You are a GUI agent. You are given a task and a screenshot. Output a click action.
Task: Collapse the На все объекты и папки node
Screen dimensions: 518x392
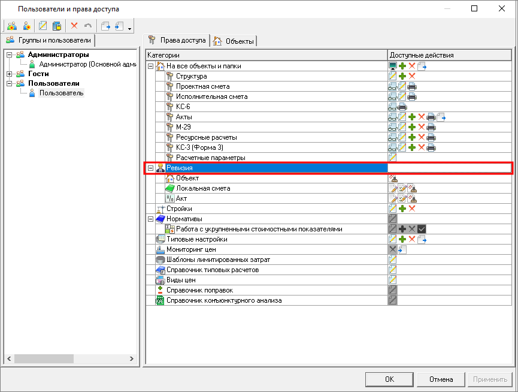(150, 66)
